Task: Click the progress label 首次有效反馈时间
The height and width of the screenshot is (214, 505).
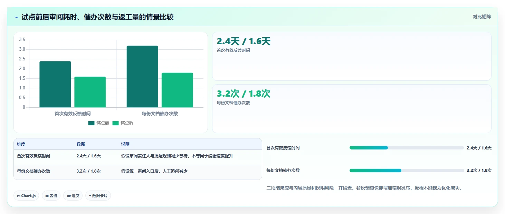Action: tap(283, 148)
